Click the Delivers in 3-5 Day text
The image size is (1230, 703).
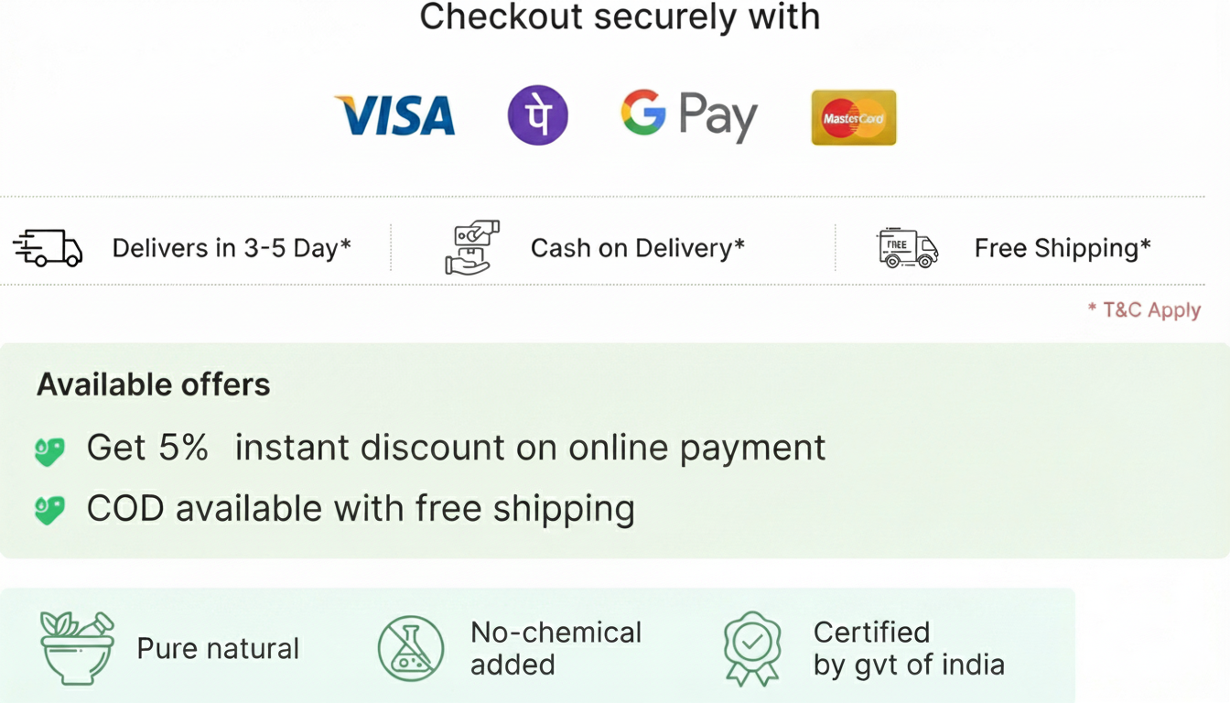pos(232,248)
